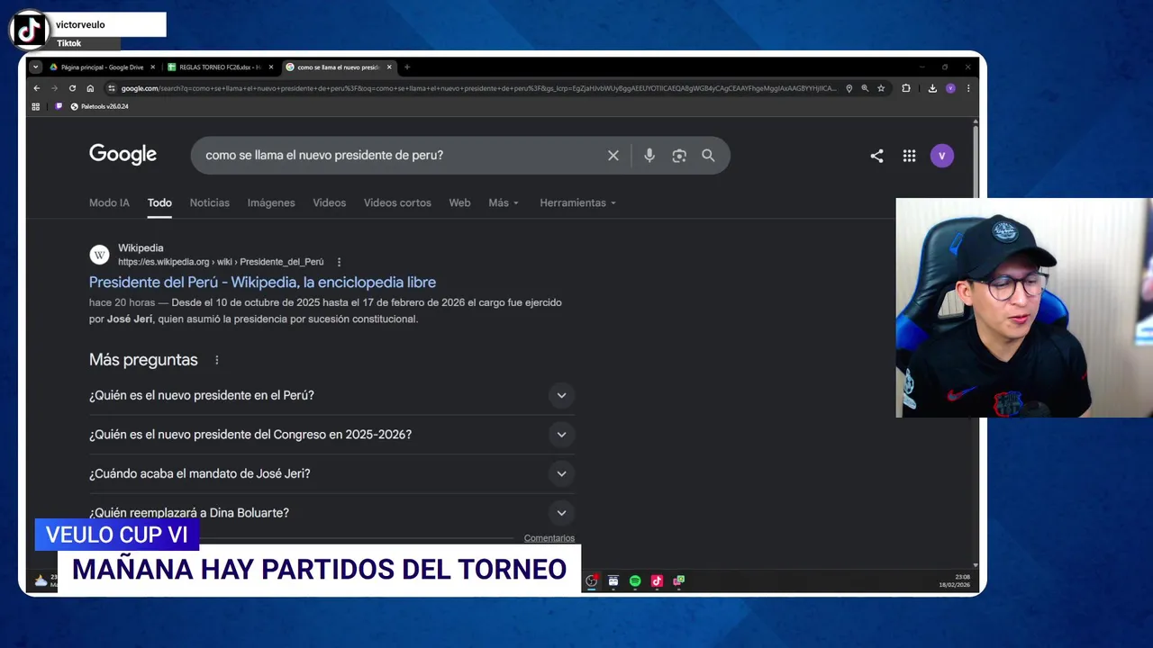Viewport: 1153px width, 648px height.
Task: Click the streamer webcam overlay
Action: pyautogui.click(x=1024, y=308)
